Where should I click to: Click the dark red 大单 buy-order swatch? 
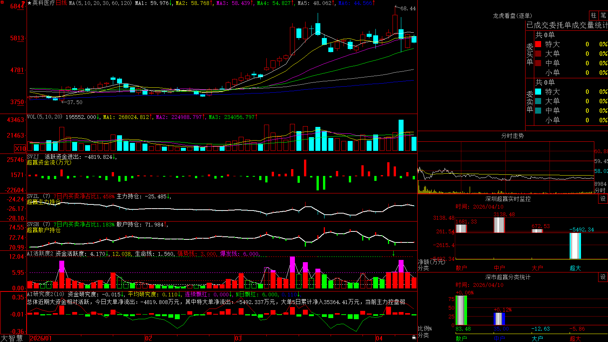tap(538, 54)
